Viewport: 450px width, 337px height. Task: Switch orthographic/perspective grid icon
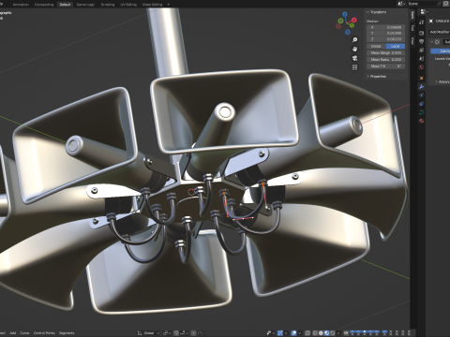(354, 67)
